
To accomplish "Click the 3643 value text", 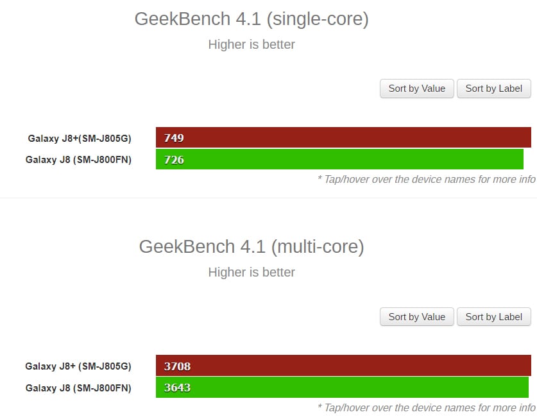I will click(x=177, y=388).
